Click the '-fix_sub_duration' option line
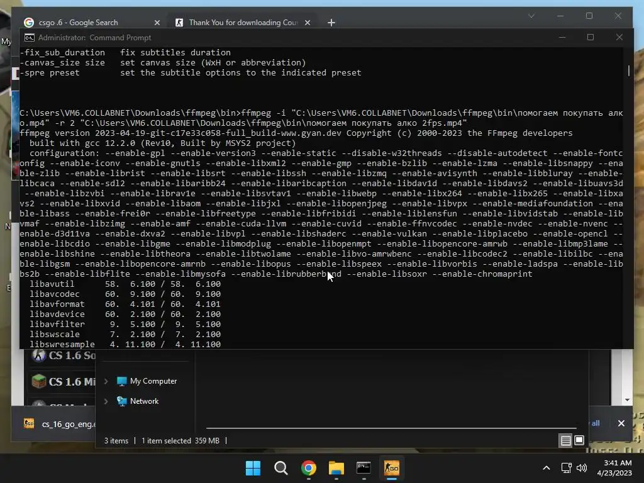The height and width of the screenshot is (483, 644). [x=125, y=53]
